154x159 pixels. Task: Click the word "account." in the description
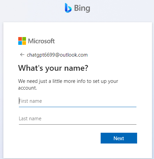(27, 88)
